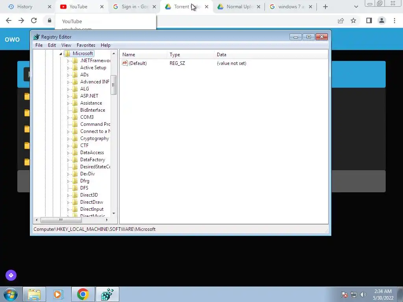Open the Chrome profile avatar
403x302 pixels.
pyautogui.click(x=382, y=20)
